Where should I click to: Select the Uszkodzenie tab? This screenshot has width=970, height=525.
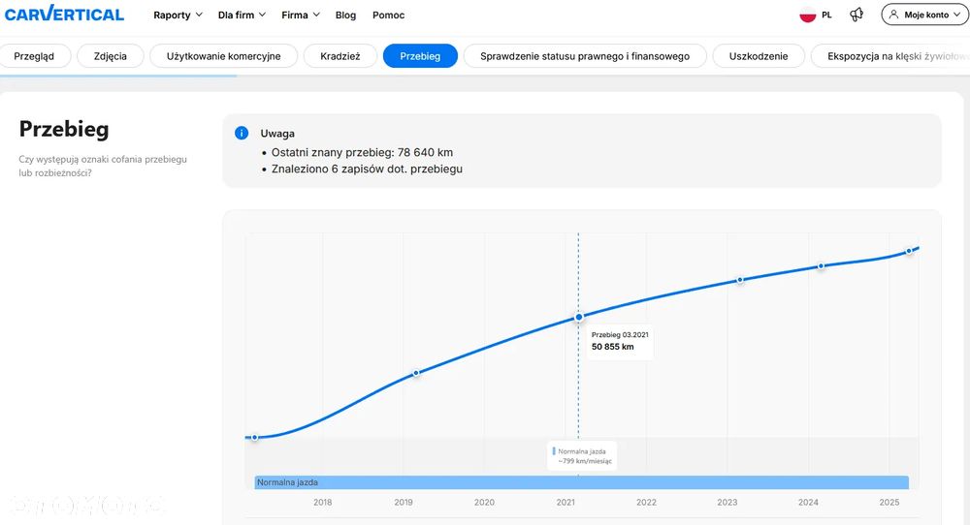point(759,56)
